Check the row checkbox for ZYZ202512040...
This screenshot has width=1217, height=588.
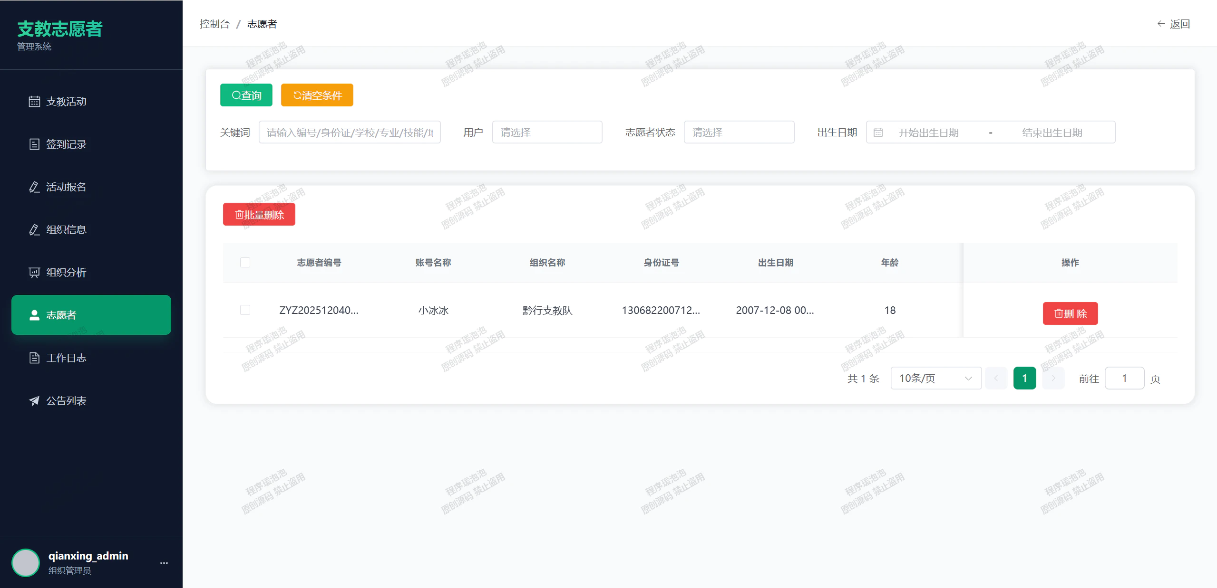[x=245, y=310]
